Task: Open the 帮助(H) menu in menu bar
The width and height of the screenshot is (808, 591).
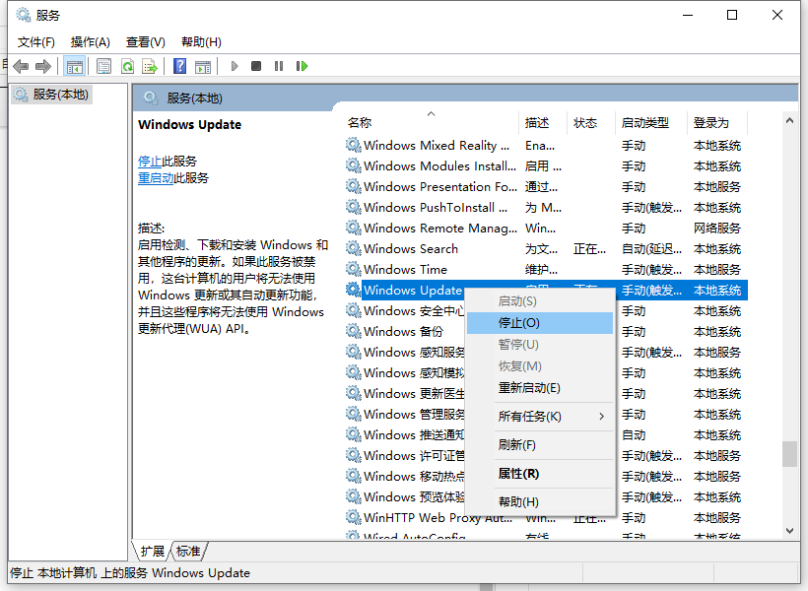Action: (x=201, y=42)
